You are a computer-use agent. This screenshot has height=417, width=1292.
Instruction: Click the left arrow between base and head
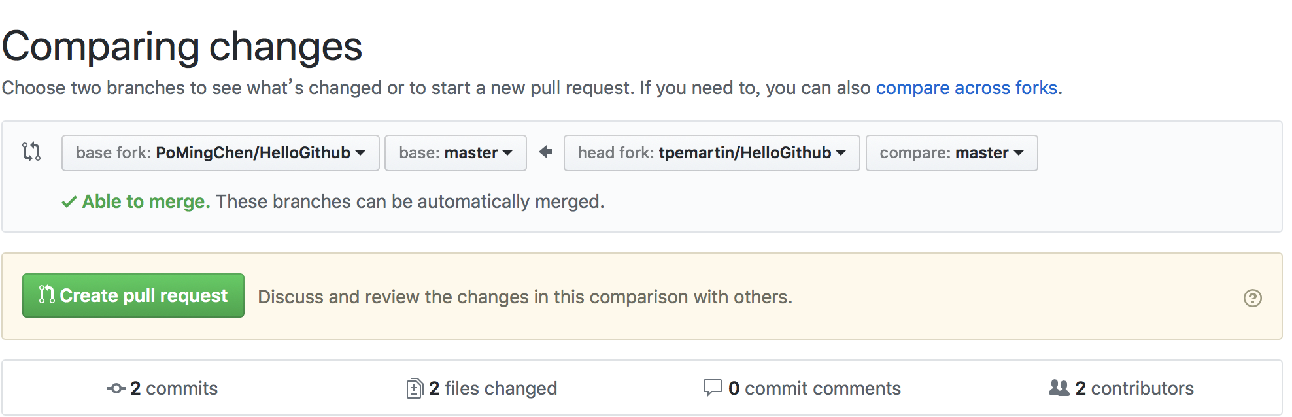pos(545,152)
